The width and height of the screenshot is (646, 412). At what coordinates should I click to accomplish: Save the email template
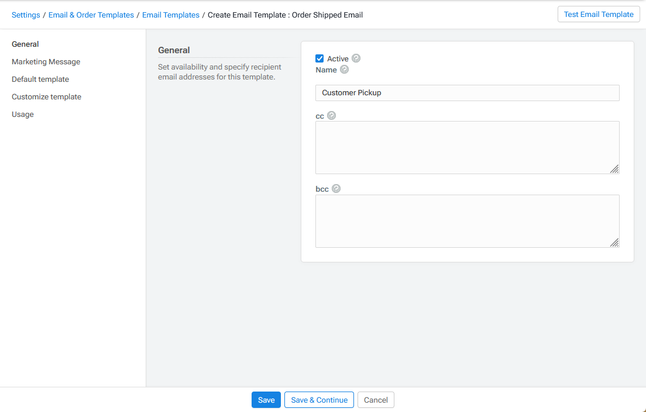click(266, 400)
